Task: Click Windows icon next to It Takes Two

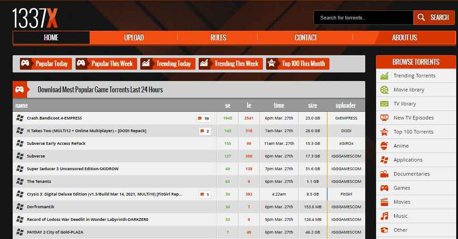Action: click(x=20, y=131)
